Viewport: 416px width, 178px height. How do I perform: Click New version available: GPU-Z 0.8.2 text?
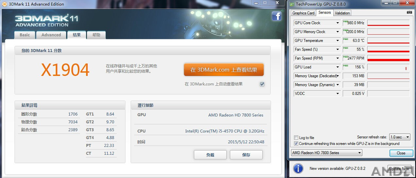click(338, 169)
